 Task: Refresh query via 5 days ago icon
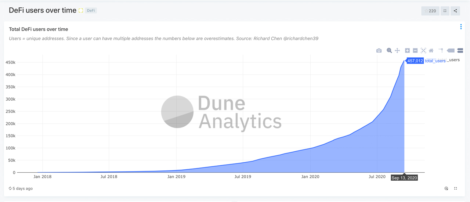[10, 188]
